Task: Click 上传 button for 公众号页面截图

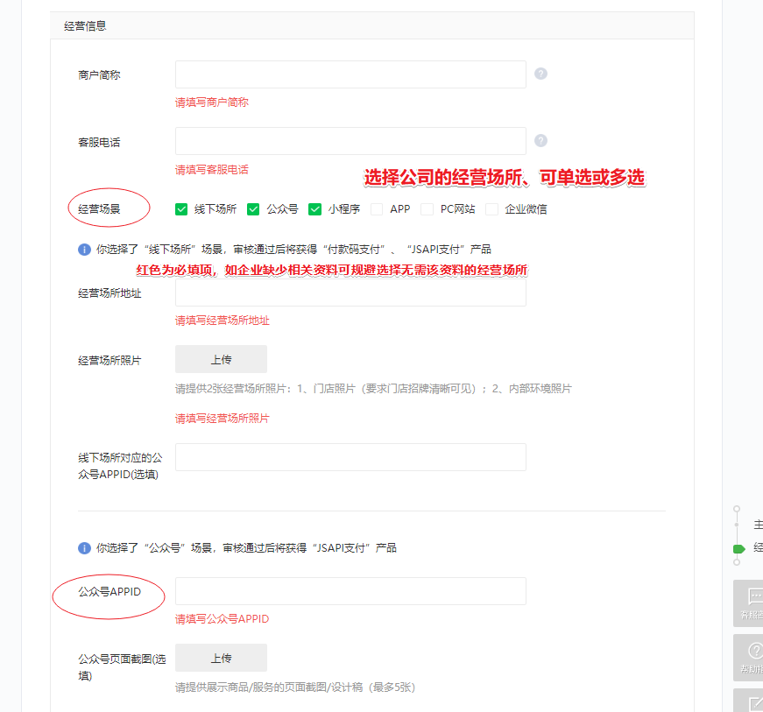Action: click(x=221, y=658)
